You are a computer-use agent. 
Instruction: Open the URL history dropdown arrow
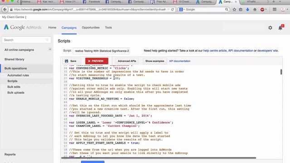[x=168, y=10]
